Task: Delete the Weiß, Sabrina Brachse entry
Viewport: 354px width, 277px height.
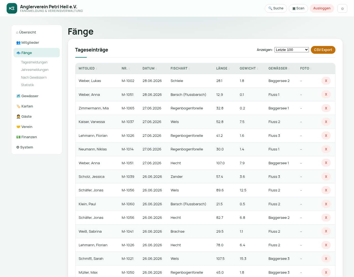Action: click(x=326, y=231)
